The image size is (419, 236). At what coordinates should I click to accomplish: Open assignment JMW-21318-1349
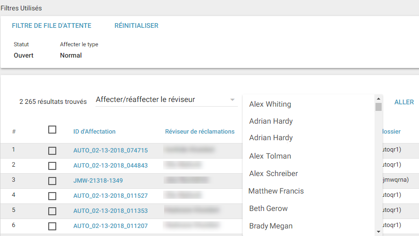pos(98,181)
